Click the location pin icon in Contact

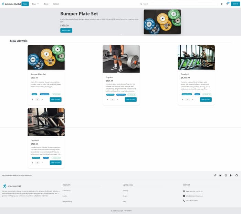184,191
